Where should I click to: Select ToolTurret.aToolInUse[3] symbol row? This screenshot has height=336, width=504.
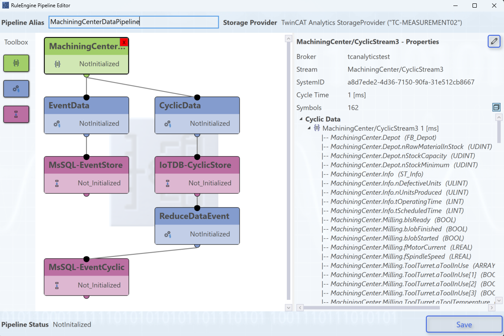point(413,293)
